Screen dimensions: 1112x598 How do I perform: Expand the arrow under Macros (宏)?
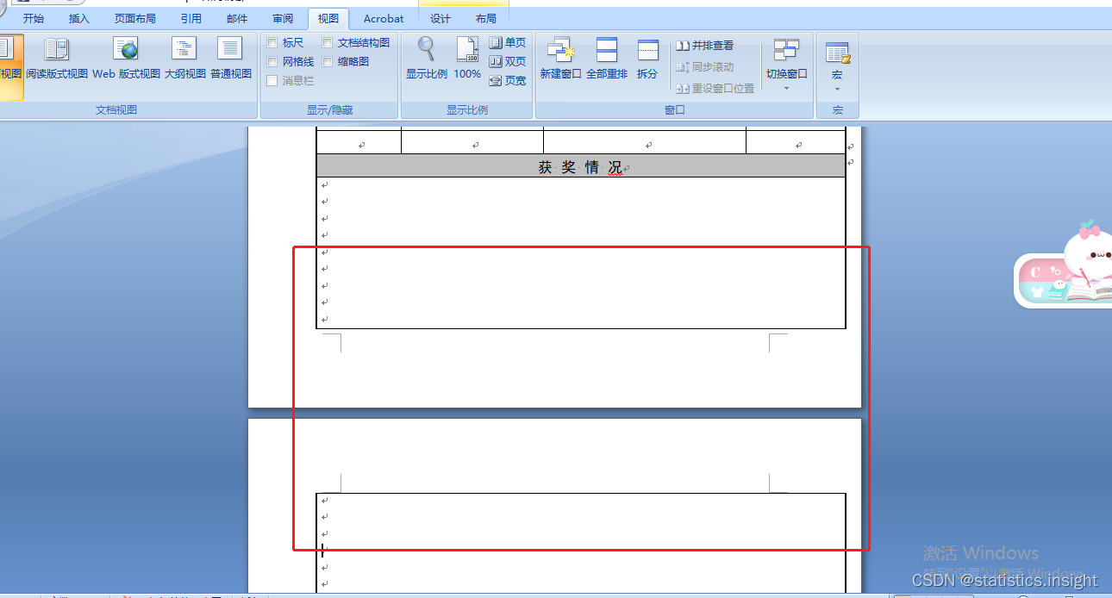(x=837, y=89)
